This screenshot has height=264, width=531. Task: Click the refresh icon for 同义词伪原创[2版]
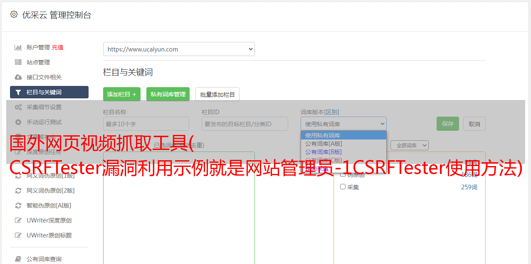pyautogui.click(x=18, y=191)
